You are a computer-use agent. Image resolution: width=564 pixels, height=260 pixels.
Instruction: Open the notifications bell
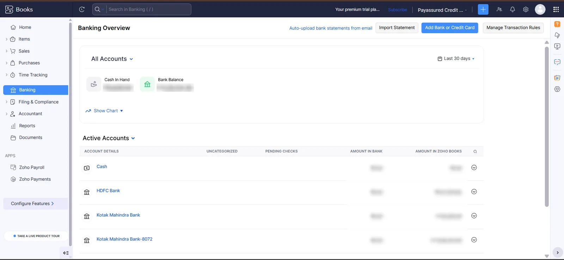click(x=513, y=10)
